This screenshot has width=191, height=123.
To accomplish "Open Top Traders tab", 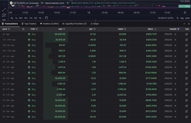I will pos(29,24).
